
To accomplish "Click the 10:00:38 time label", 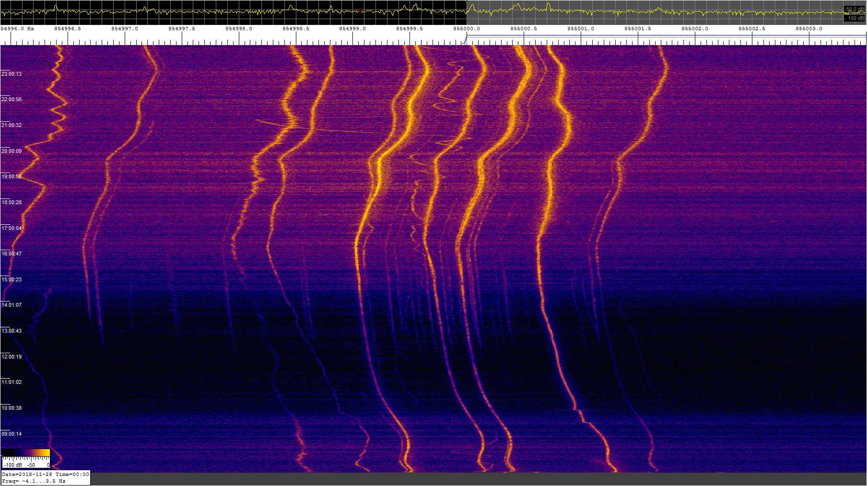I will pyautogui.click(x=12, y=408).
